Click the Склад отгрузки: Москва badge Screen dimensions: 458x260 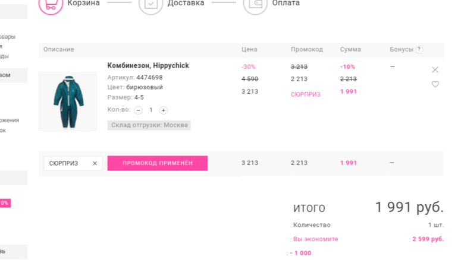[149, 125]
